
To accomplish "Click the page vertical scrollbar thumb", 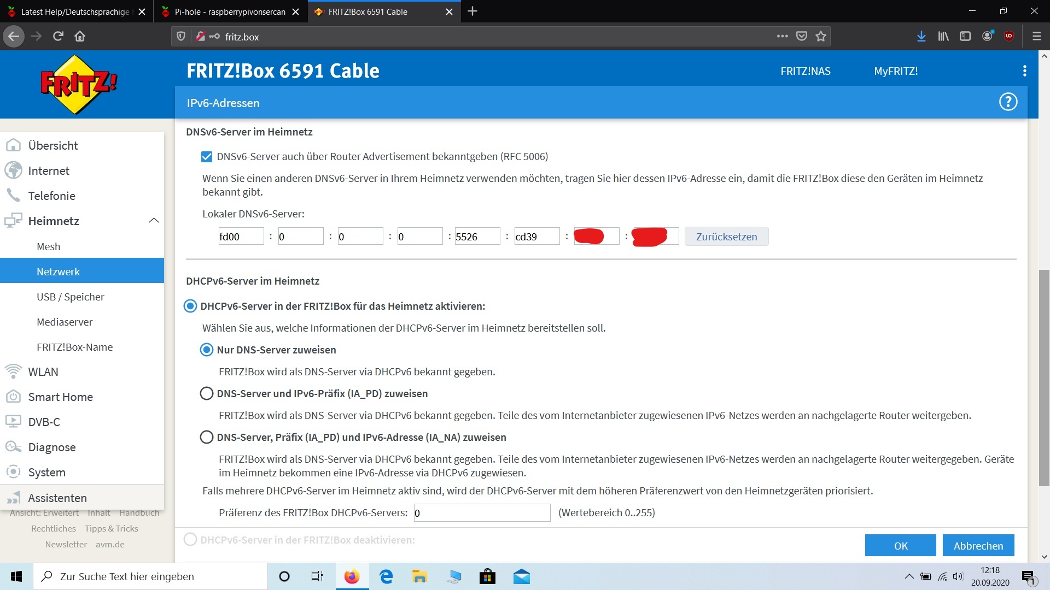I will pos(1044,377).
